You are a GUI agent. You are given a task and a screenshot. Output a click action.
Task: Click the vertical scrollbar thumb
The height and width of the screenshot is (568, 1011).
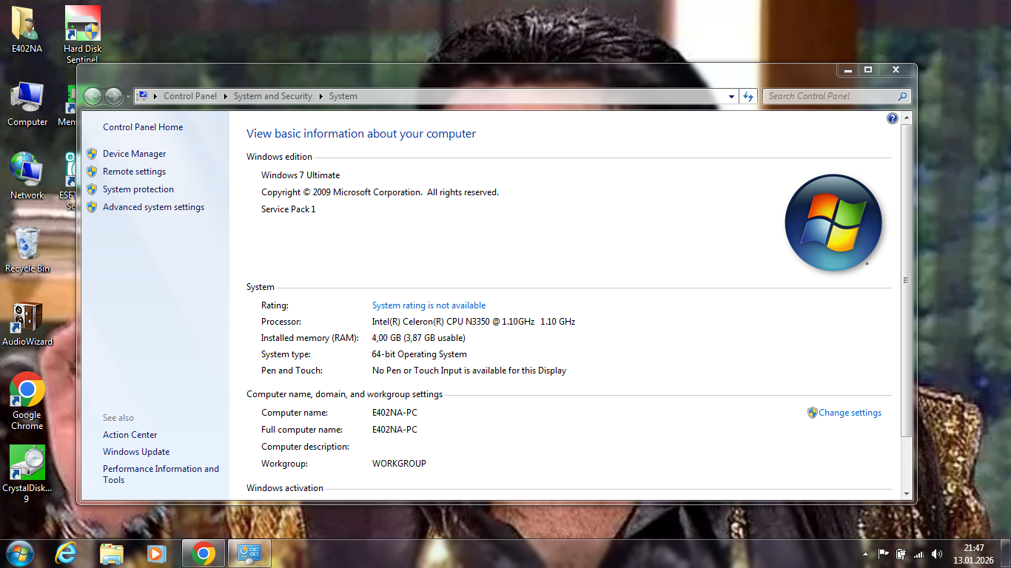[x=907, y=280]
